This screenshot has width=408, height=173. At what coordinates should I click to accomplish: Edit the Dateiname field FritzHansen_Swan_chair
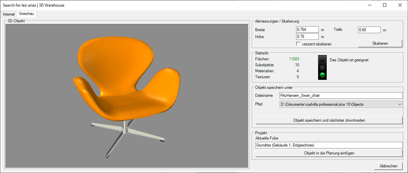coord(341,95)
